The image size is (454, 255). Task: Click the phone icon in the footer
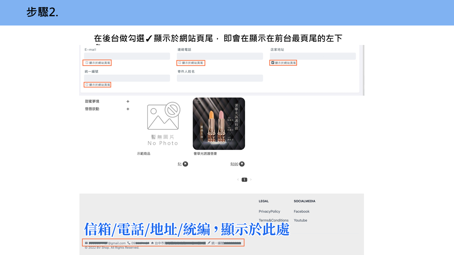[129, 243]
